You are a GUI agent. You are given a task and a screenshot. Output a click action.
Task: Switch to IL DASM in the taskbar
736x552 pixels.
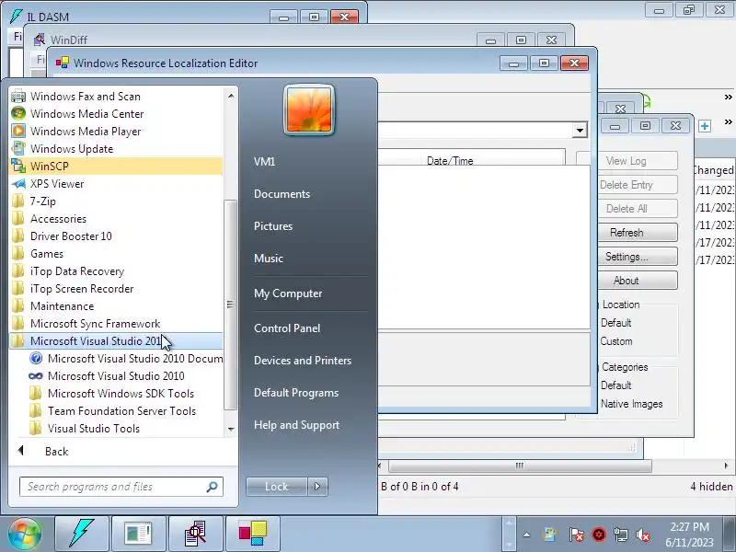(x=82, y=534)
